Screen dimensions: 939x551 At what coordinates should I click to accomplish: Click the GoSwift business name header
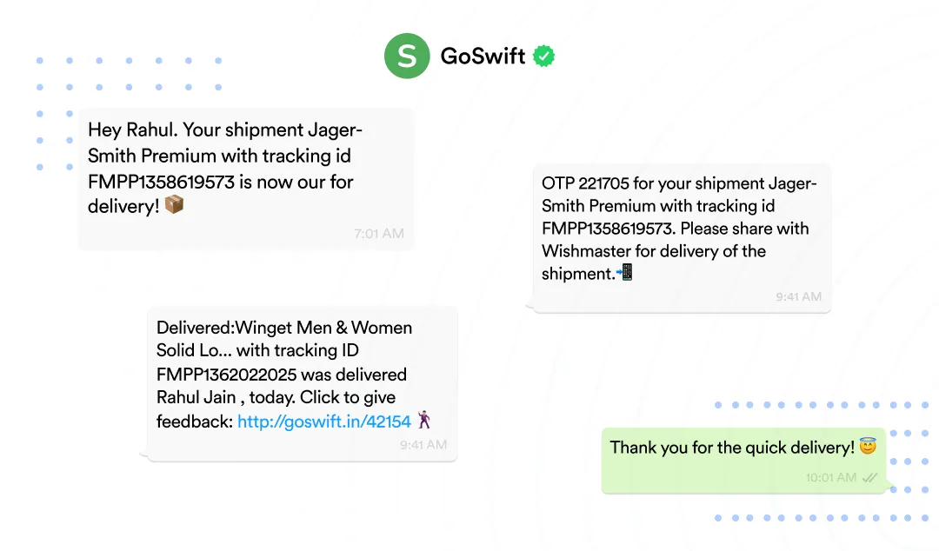pyautogui.click(x=483, y=56)
